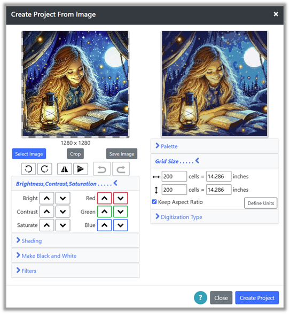Decrease Red channel with down arrow
290x314 pixels.
(x=120, y=198)
